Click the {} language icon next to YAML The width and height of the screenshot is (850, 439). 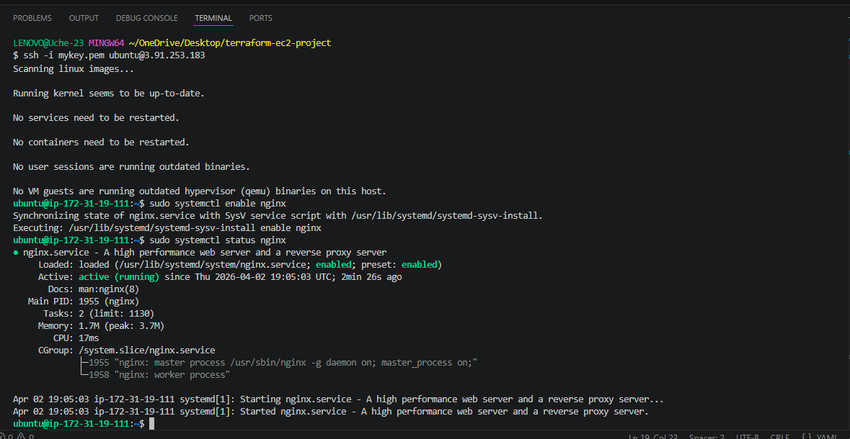[806, 436]
